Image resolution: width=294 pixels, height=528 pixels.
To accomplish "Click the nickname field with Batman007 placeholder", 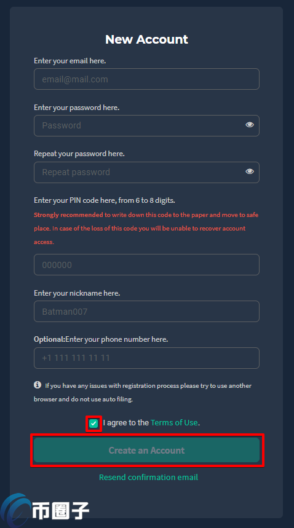I will [x=147, y=312].
